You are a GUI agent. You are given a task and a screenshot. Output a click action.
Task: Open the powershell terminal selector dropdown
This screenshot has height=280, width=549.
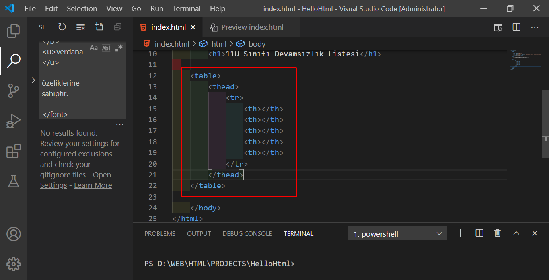click(397, 234)
